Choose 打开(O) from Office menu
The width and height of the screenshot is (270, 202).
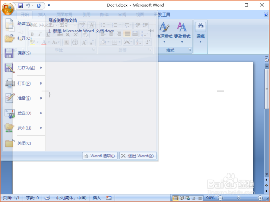[24, 38]
